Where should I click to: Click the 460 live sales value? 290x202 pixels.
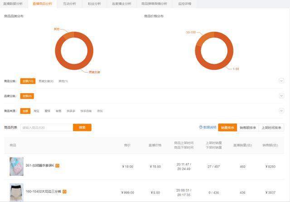pos(242,167)
